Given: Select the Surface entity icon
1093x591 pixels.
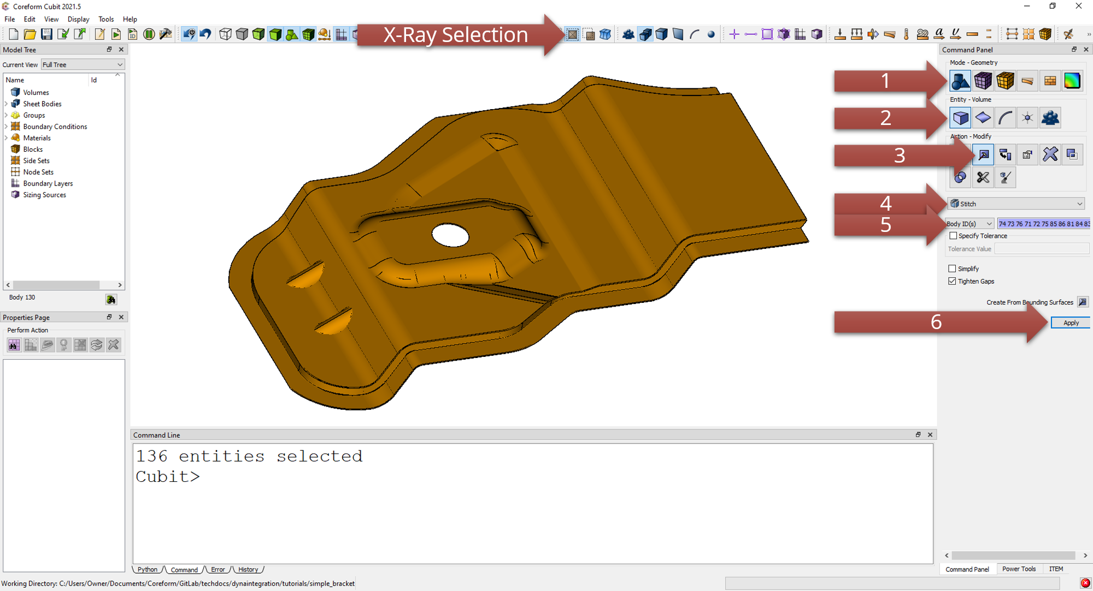Looking at the screenshot, I should pos(983,118).
